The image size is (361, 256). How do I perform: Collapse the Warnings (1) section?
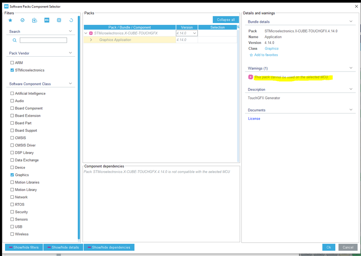[x=351, y=68]
